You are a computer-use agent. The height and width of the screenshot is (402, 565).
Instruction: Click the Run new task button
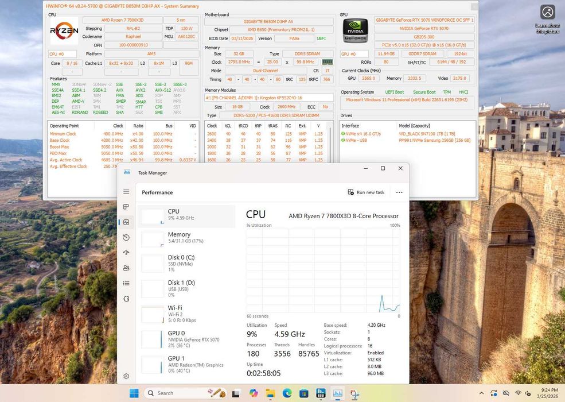tap(366, 192)
